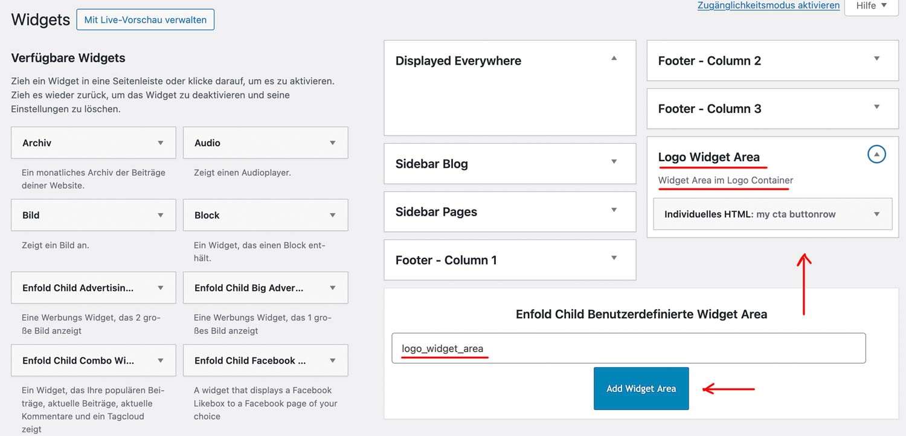Viewport: 906px width, 436px height.
Task: Collapse the Logo Widget Area panel
Action: [x=876, y=155]
